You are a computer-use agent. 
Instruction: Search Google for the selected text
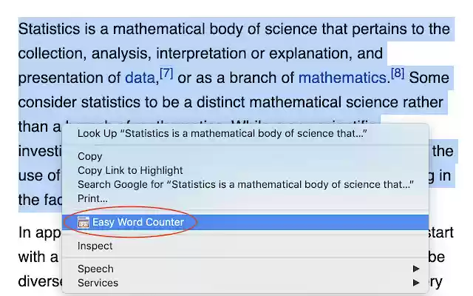(245, 184)
